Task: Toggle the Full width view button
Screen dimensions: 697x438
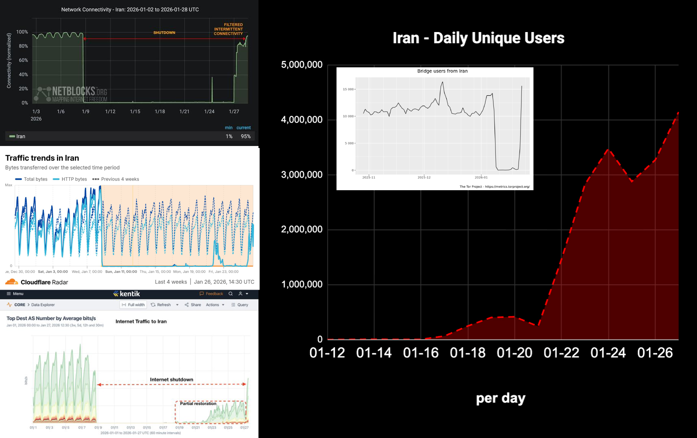Action: pos(133,305)
